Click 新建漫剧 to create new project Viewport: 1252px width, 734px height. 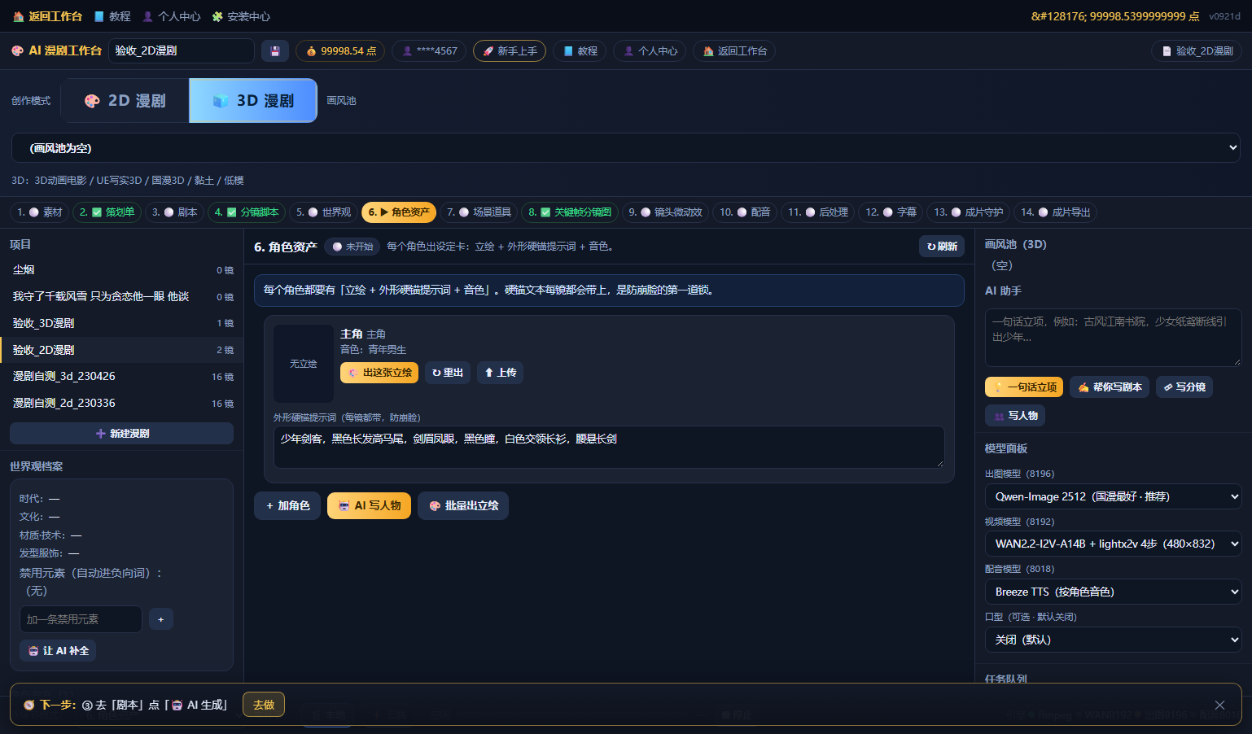pyautogui.click(x=122, y=434)
